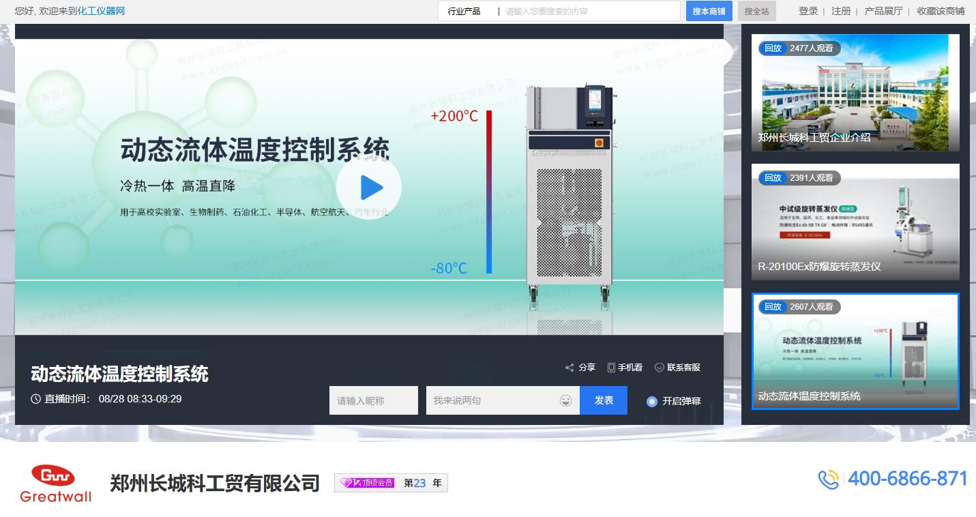
Task: Click the 400-6866-871 phone number
Action: (x=908, y=479)
